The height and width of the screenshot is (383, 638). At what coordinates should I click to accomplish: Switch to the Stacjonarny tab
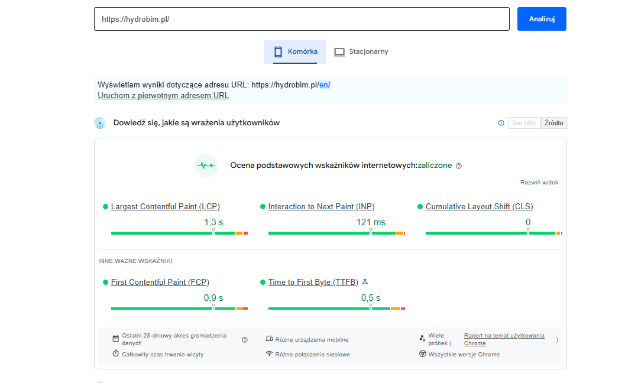click(x=361, y=51)
